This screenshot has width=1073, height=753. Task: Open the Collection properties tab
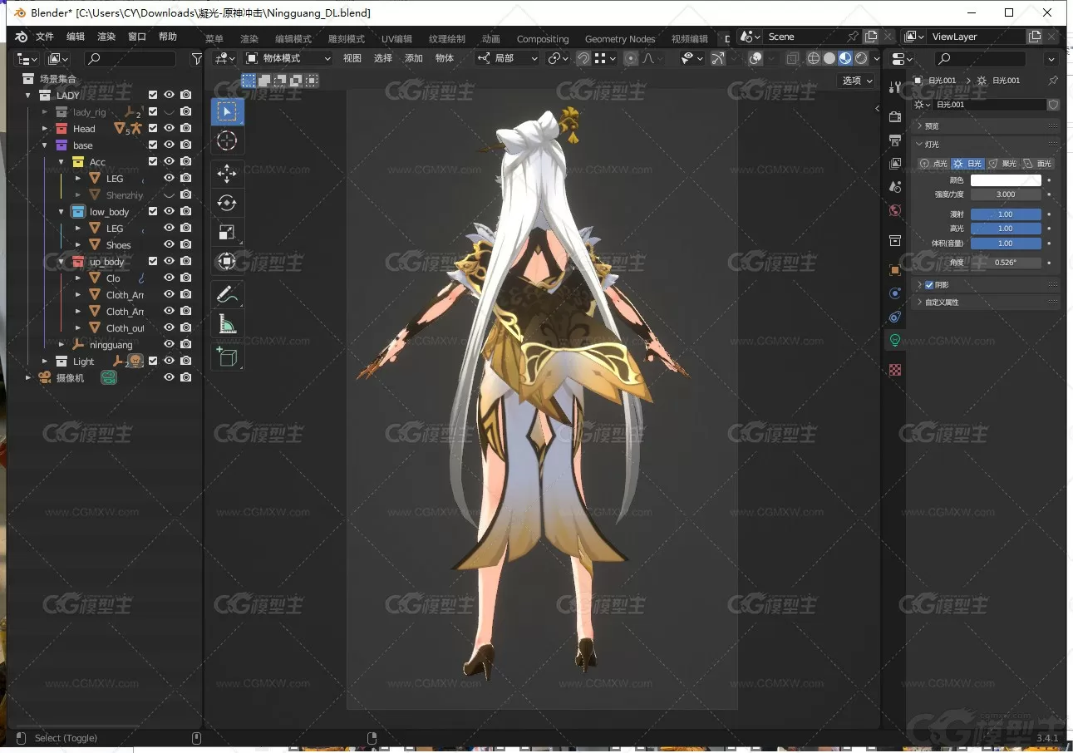[895, 240]
